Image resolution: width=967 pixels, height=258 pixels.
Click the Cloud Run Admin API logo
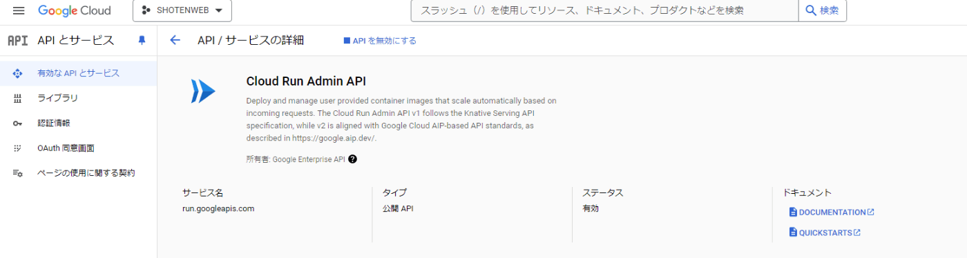pos(204,91)
